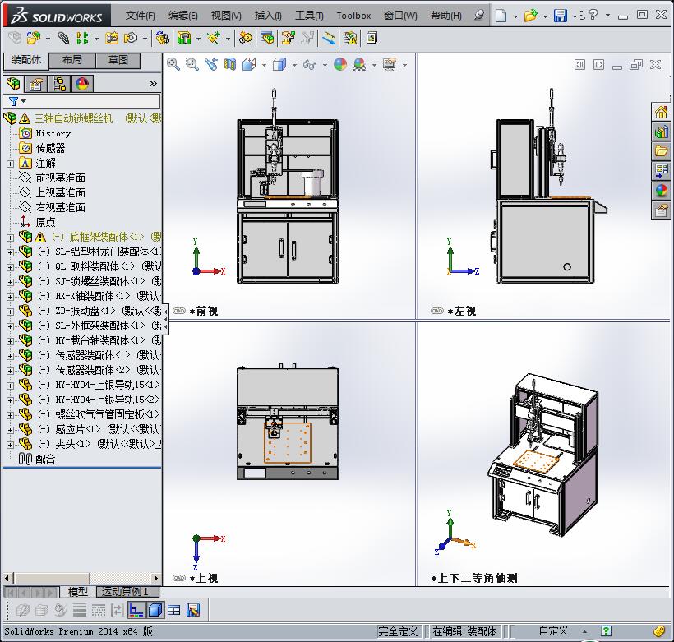Image resolution: width=674 pixels, height=642 pixels.
Task: Open the File Explorer folder icon in task pane
Action: (661, 151)
